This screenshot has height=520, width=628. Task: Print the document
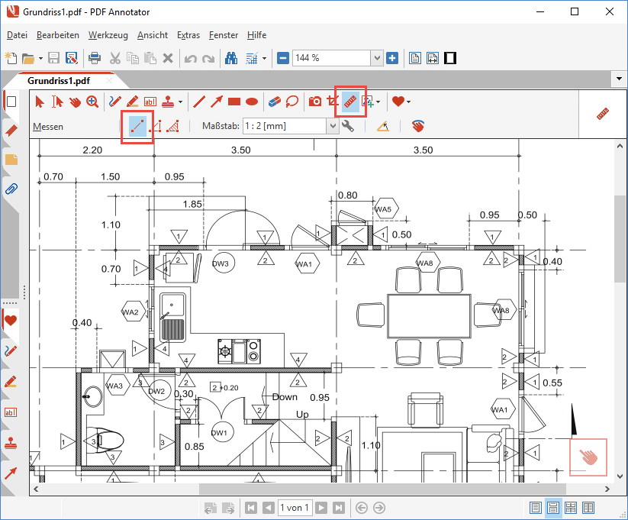coord(95,59)
